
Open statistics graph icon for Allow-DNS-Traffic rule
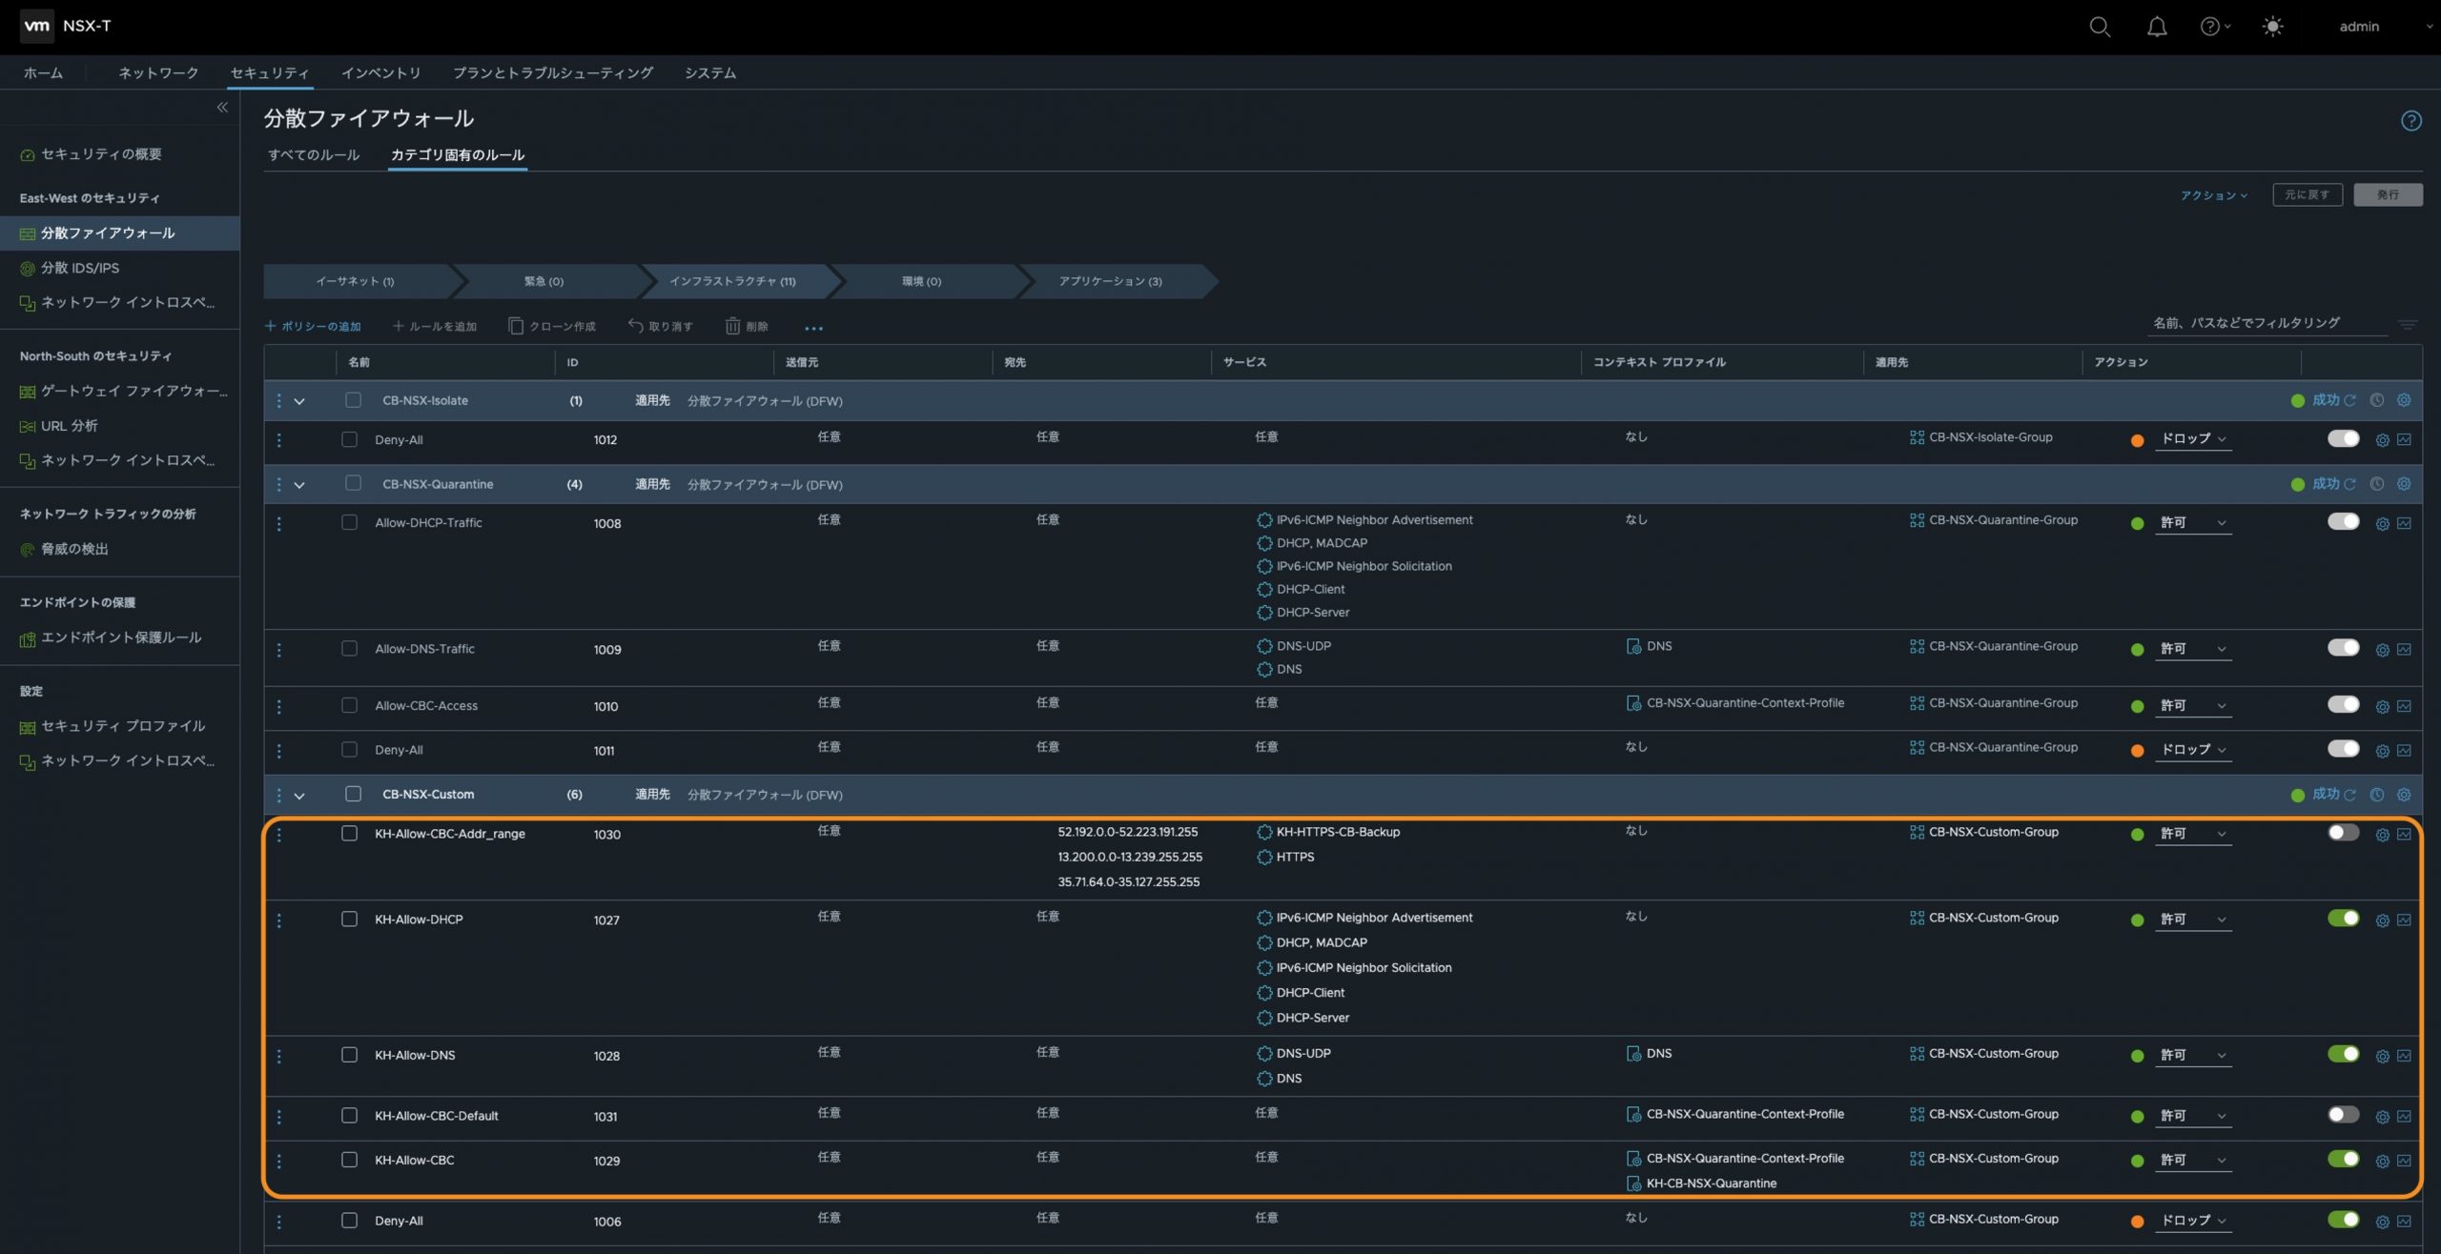pos(2404,650)
